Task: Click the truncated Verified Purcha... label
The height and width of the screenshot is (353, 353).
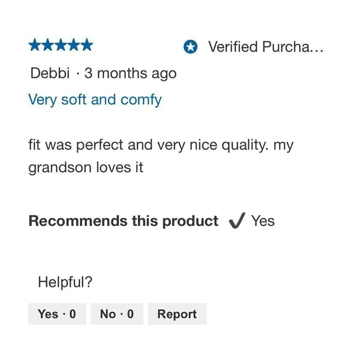Action: tap(266, 47)
